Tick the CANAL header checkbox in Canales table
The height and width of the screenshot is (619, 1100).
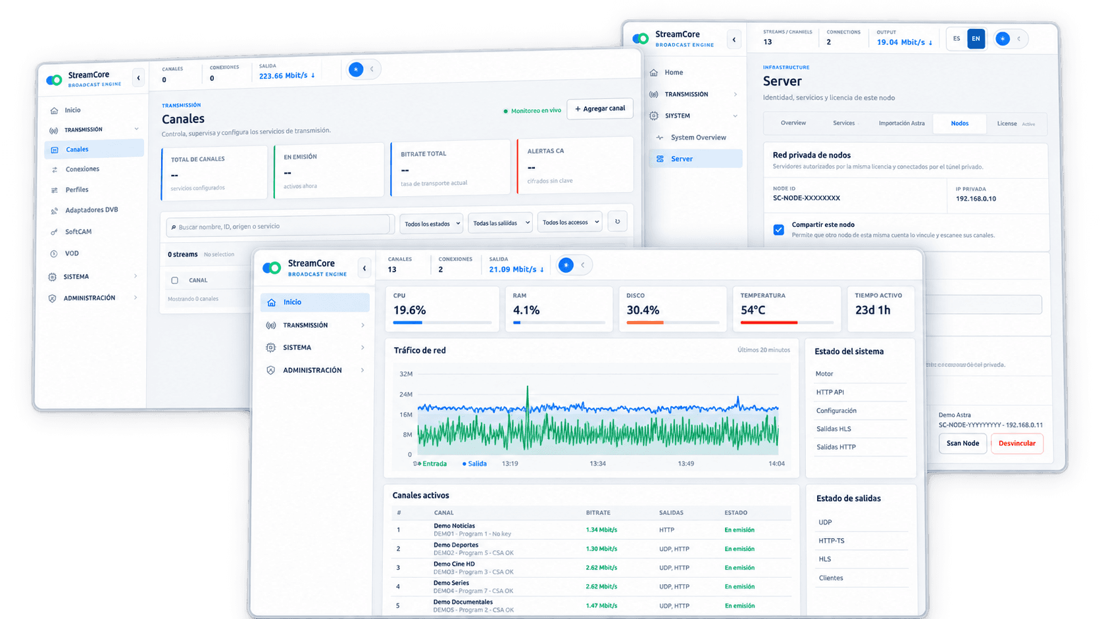(x=175, y=280)
